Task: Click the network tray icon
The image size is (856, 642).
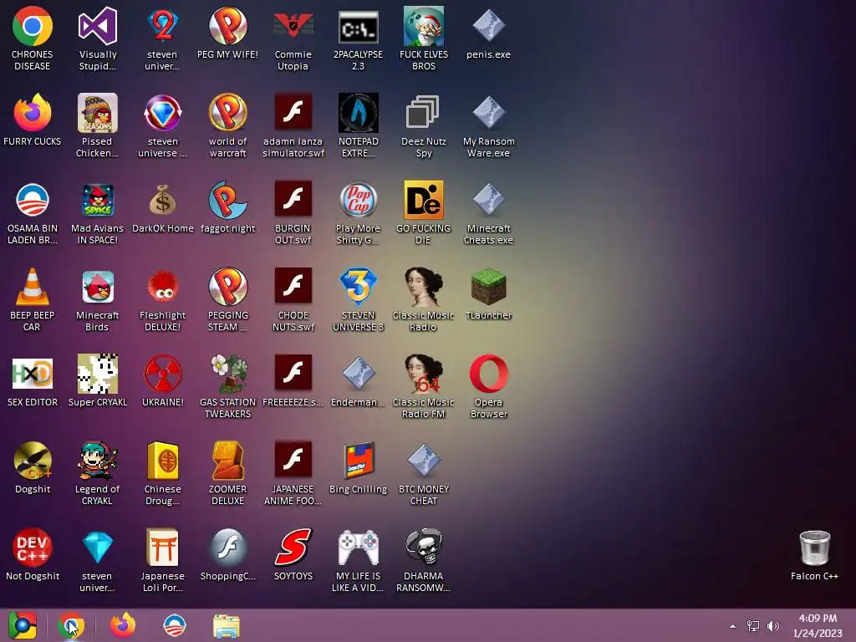Action: pyautogui.click(x=753, y=626)
